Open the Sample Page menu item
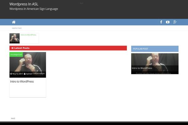The image size is (188, 125). (17, 28)
